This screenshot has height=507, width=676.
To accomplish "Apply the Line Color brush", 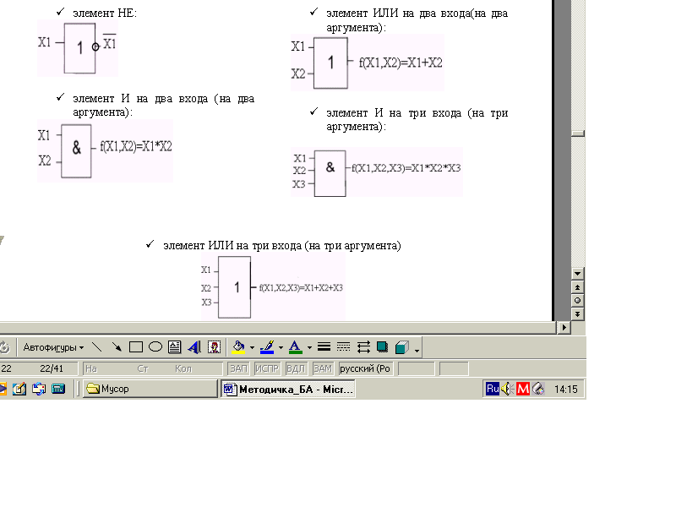I will coord(267,347).
